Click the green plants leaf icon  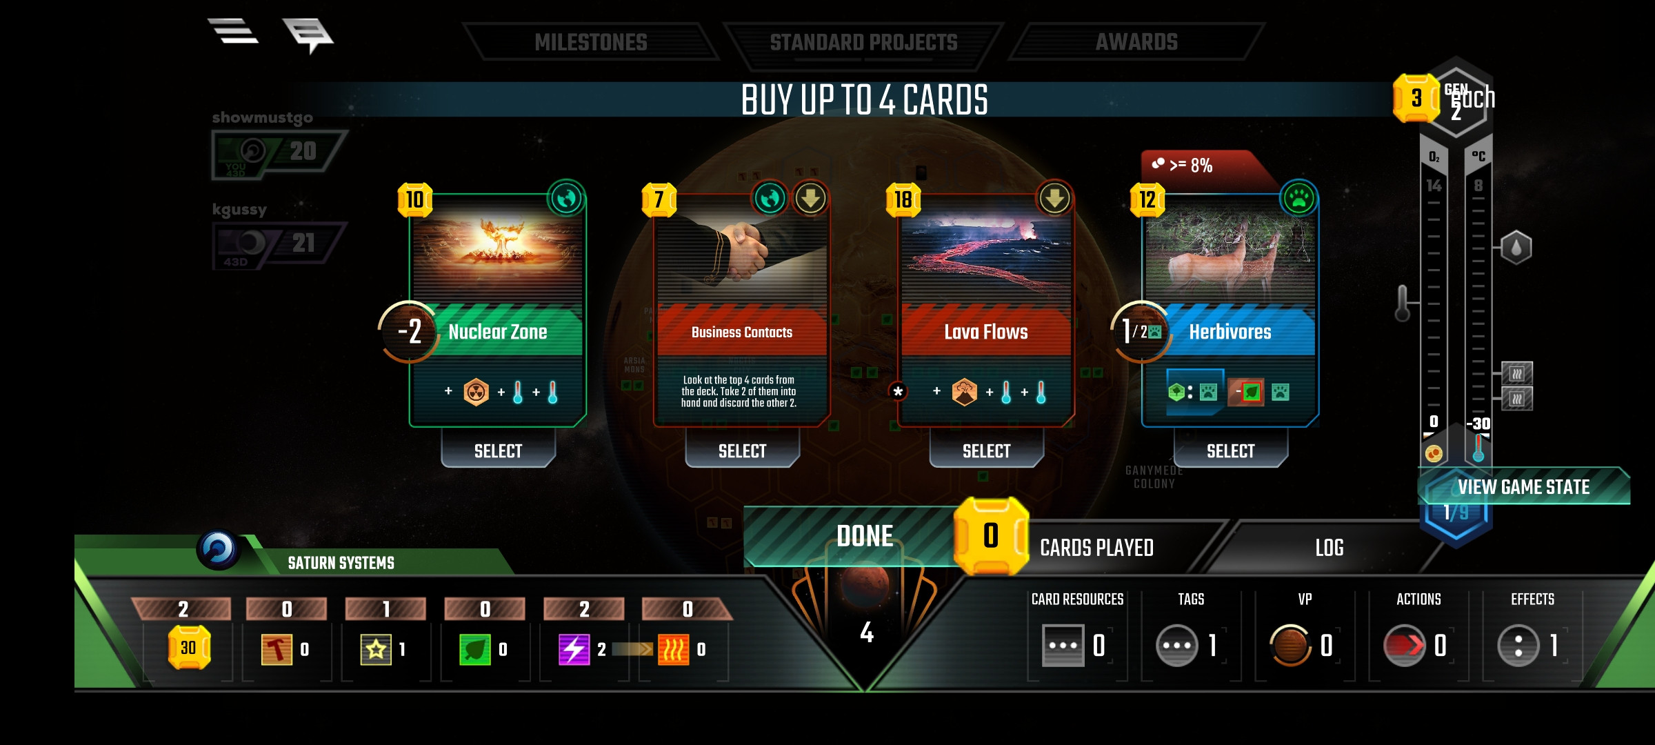(475, 649)
